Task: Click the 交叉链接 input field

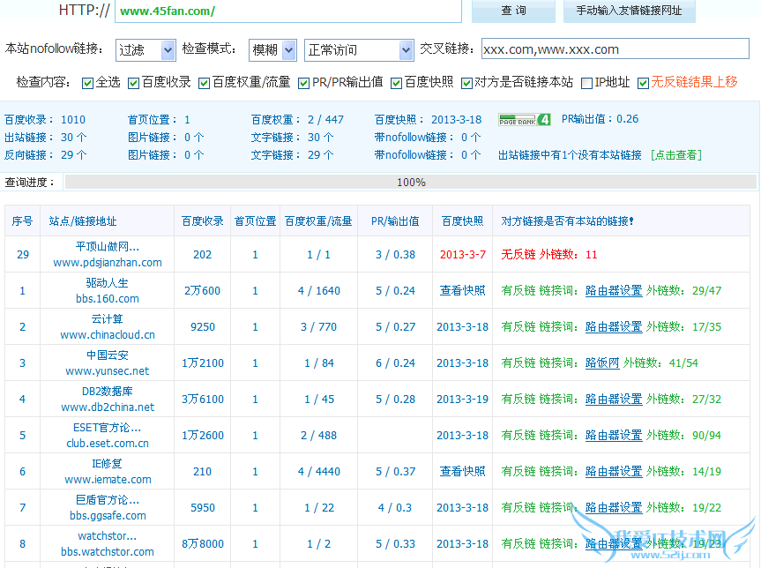Action: pos(614,49)
